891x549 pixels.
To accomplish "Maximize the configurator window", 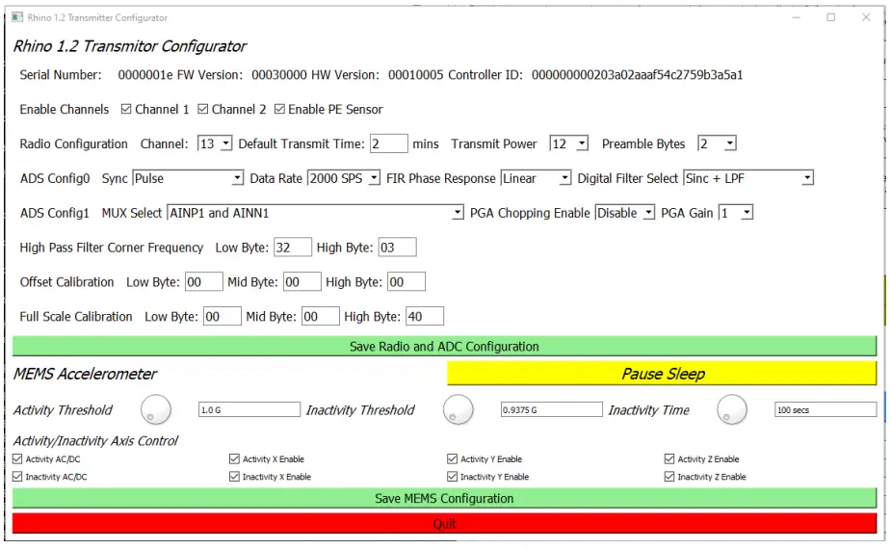I will [x=830, y=17].
